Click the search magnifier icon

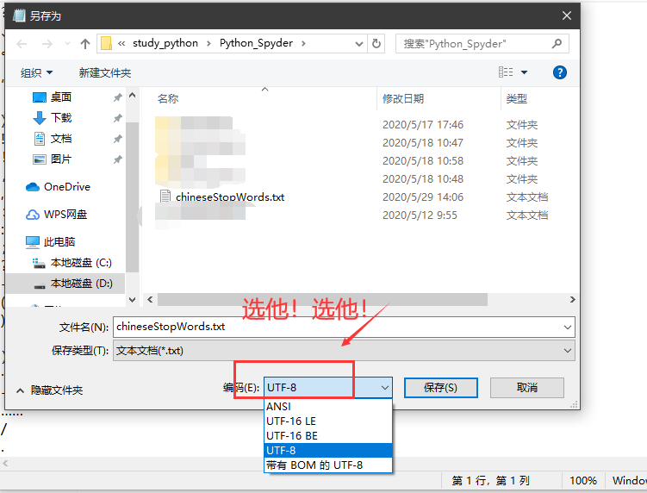pyautogui.click(x=557, y=43)
